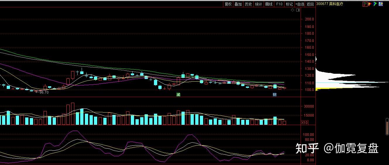The image size is (389, 165).
Task: Click the 100.0 price axis label
Action: coord(309,90)
